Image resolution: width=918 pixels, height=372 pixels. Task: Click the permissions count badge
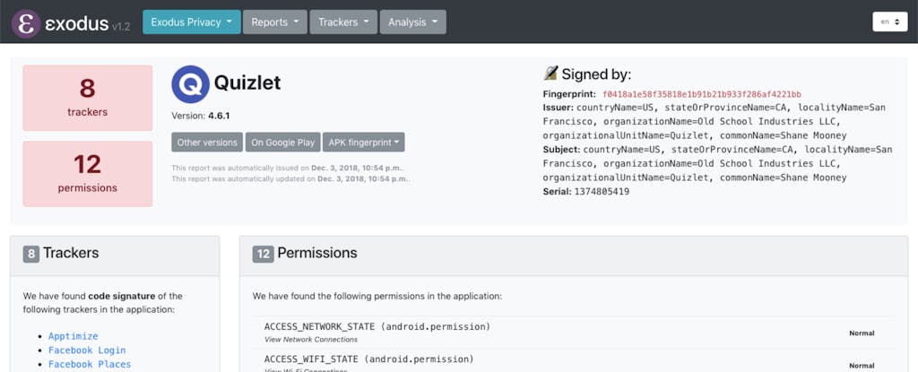click(263, 254)
